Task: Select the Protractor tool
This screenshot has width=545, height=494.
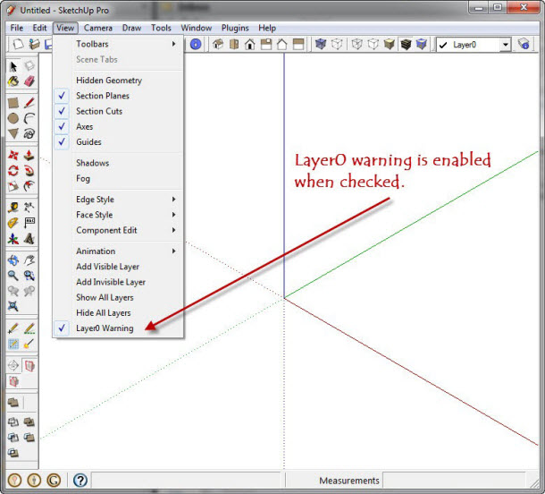Action: click(13, 223)
